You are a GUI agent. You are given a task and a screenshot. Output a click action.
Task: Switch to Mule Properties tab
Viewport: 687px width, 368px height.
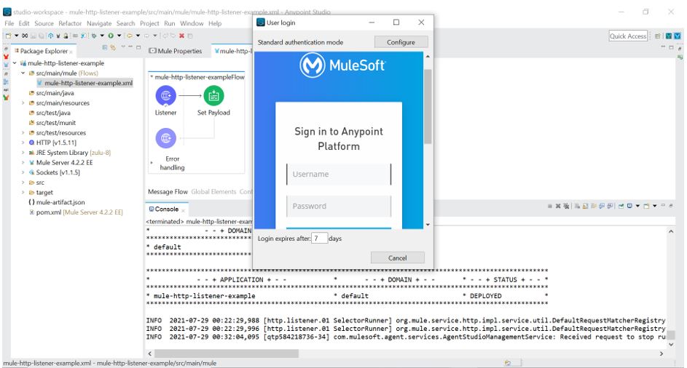pos(176,51)
